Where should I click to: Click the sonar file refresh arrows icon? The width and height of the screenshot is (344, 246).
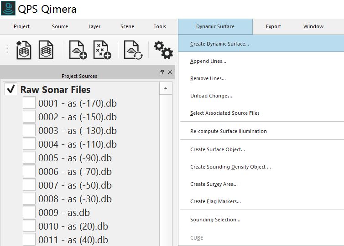tap(133, 50)
